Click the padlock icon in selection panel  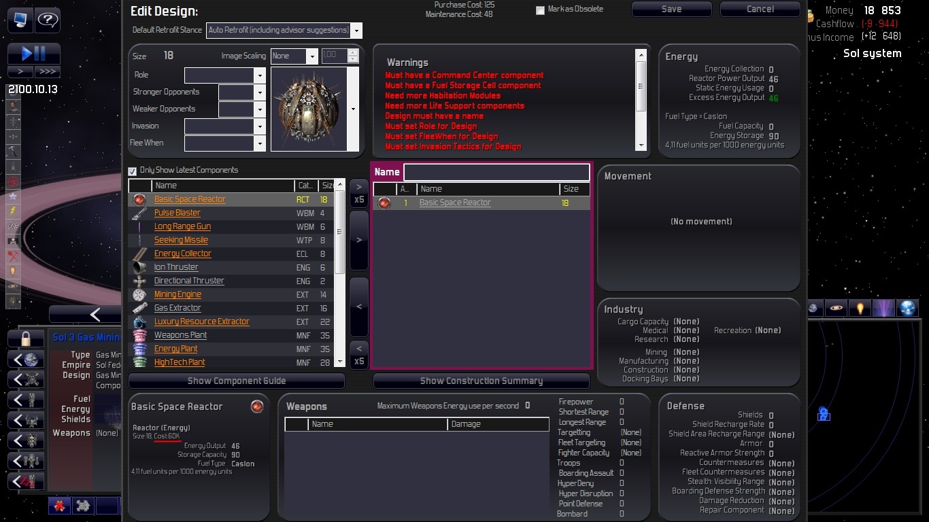point(27,338)
